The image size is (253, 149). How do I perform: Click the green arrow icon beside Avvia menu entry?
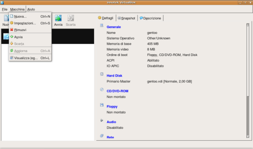12,37
